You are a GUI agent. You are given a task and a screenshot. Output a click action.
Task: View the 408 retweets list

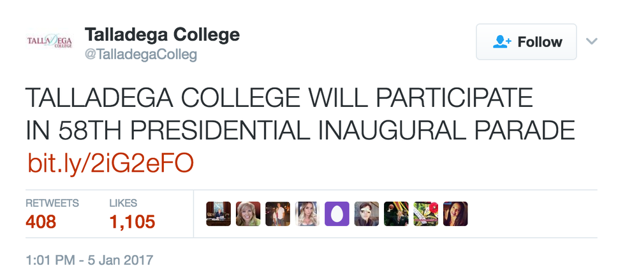41,221
